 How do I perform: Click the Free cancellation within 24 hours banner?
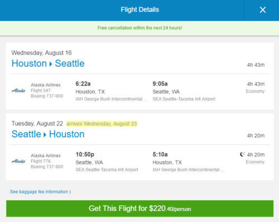[139, 28]
